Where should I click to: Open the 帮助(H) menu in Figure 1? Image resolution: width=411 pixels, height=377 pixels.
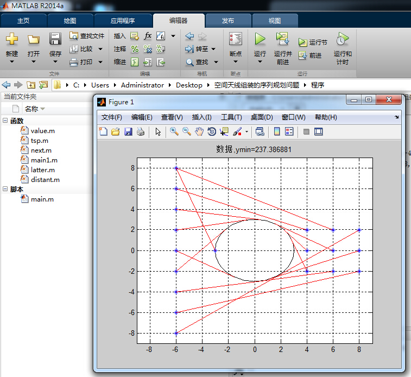[x=326, y=117]
